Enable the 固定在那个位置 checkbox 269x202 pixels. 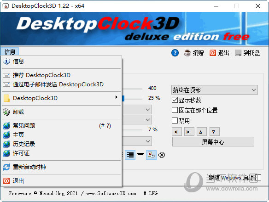click(175, 110)
